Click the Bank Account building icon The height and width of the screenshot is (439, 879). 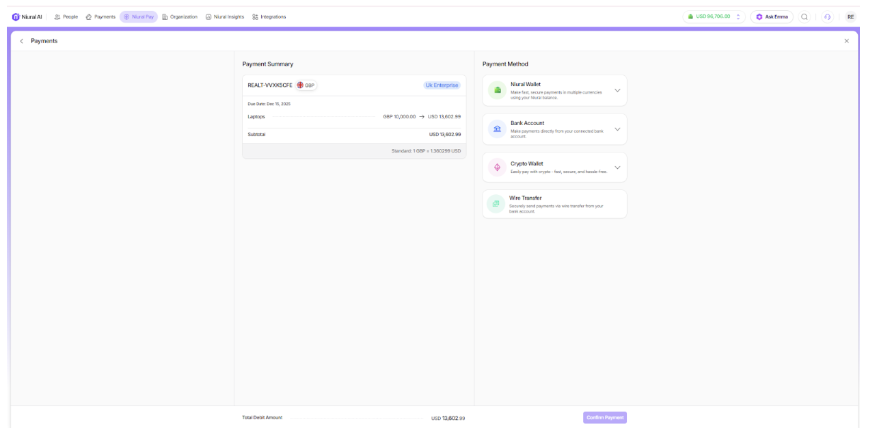(497, 129)
